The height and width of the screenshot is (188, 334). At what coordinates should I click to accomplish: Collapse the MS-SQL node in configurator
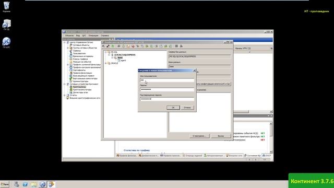[105, 52]
